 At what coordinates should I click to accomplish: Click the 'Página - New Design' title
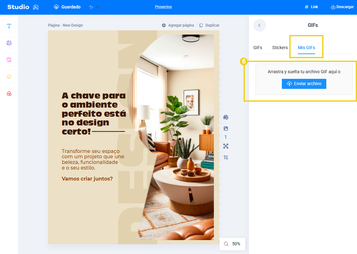pos(65,25)
